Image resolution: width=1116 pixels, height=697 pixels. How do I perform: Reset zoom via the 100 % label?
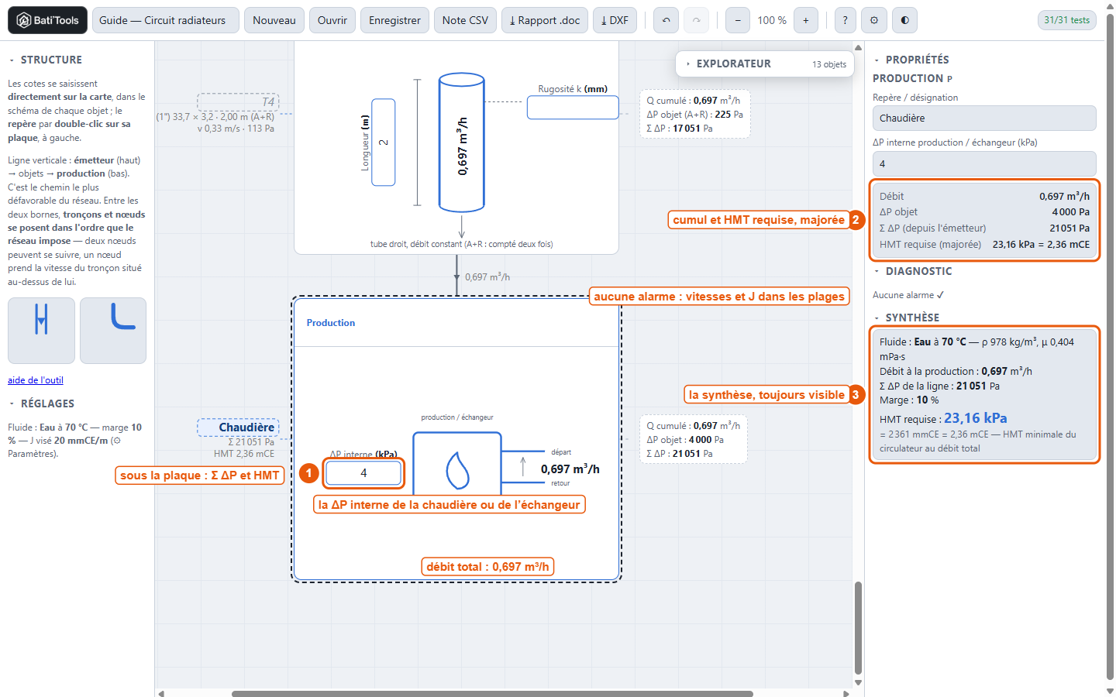coord(772,20)
